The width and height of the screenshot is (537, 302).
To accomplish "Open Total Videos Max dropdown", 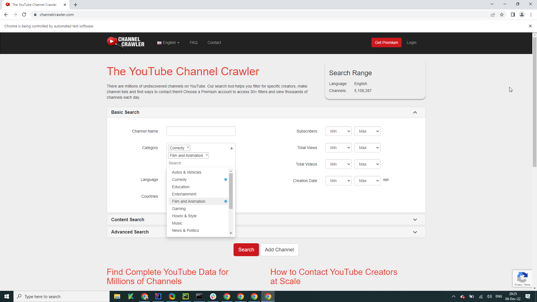I will coord(367,164).
